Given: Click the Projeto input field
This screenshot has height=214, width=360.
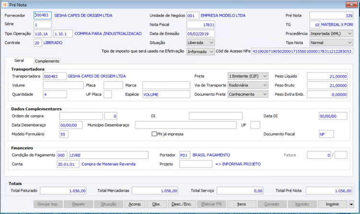Looking at the screenshot, I should point(196,164).
